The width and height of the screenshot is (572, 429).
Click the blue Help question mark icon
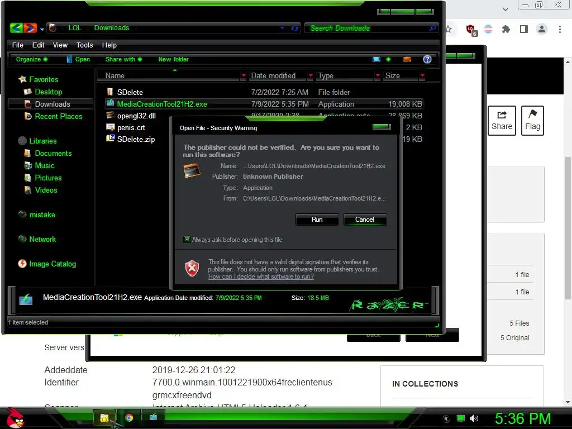click(427, 59)
